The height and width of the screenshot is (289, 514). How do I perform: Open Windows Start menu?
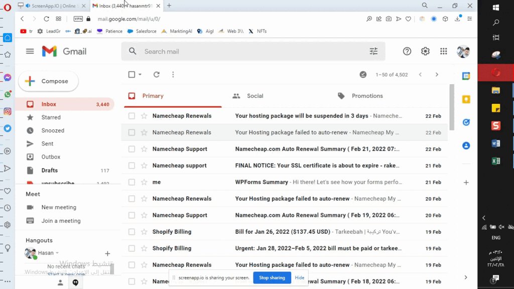(x=495, y=7)
